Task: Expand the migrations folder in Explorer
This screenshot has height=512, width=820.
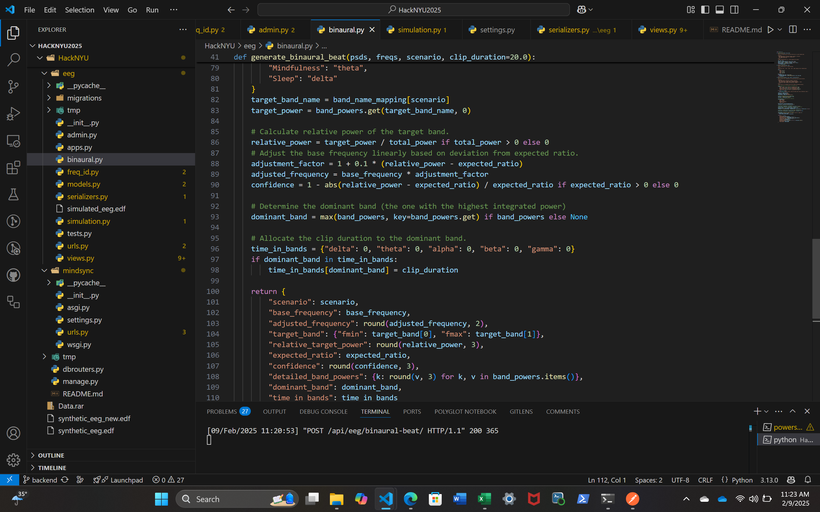Action: (x=84, y=98)
